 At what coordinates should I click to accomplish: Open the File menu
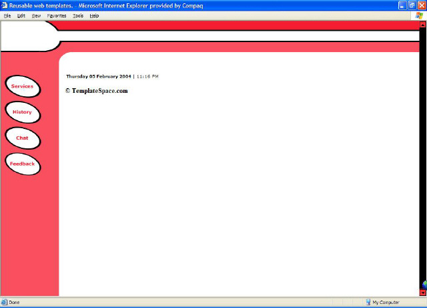7,15
